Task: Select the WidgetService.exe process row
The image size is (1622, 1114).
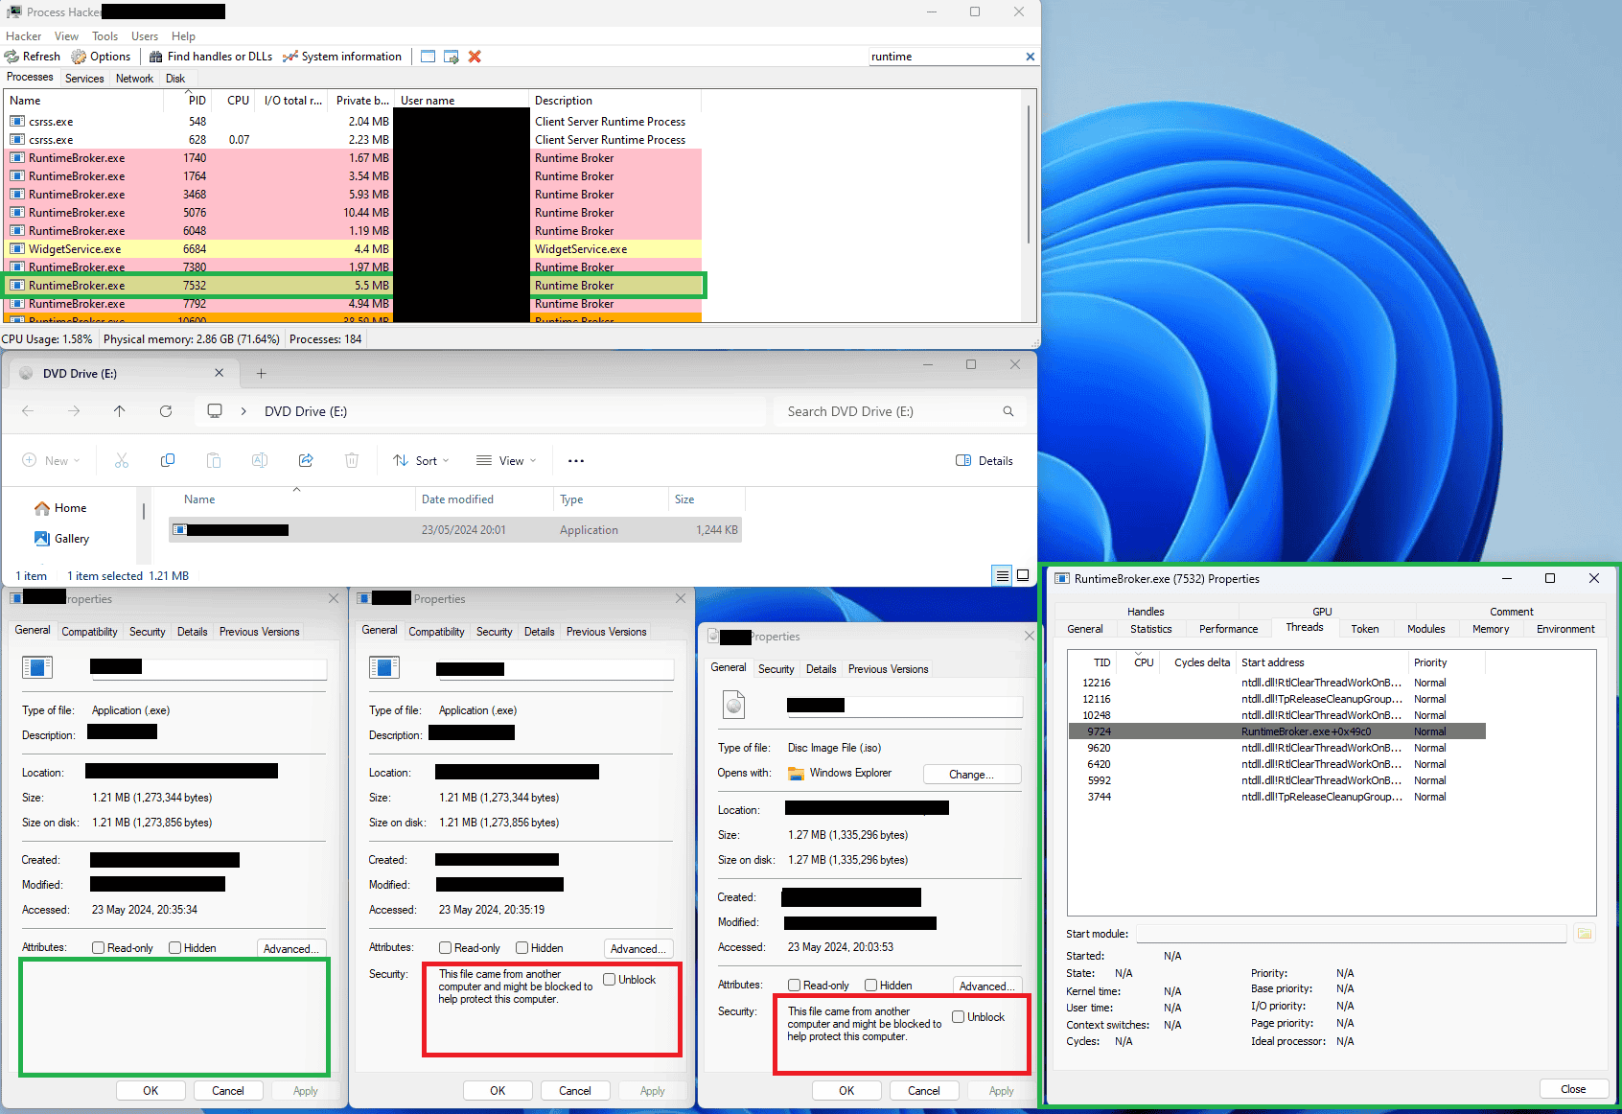Action: click(355, 249)
